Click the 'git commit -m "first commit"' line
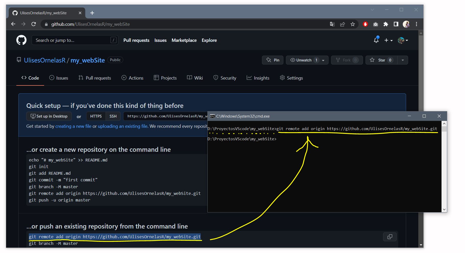 (x=63, y=180)
